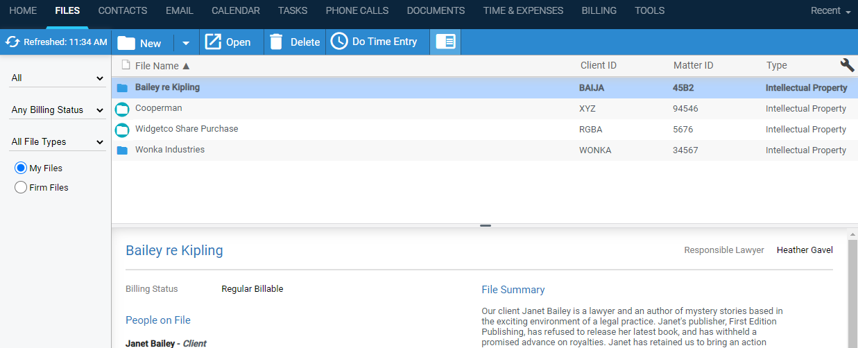Open the Any Billing Status dropdown

tap(57, 110)
